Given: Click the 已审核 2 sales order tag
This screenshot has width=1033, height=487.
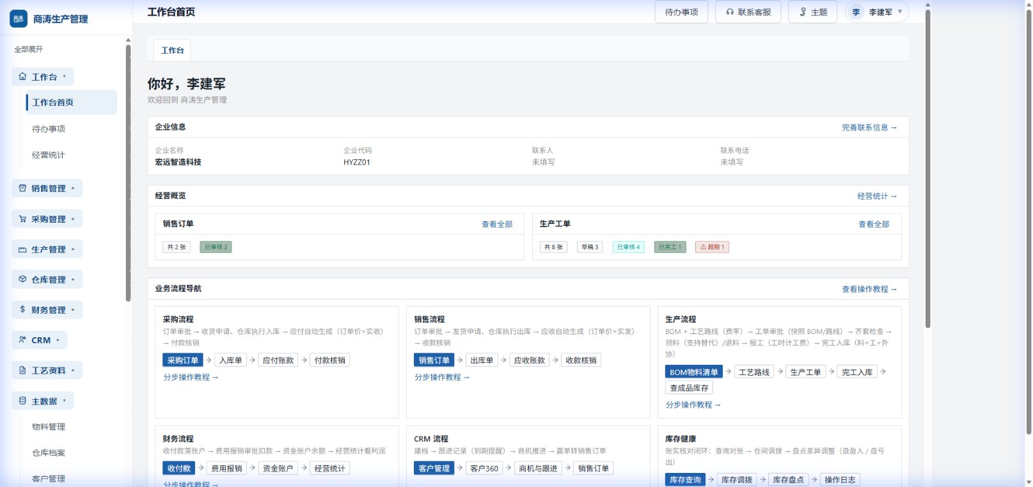Looking at the screenshot, I should click(216, 247).
